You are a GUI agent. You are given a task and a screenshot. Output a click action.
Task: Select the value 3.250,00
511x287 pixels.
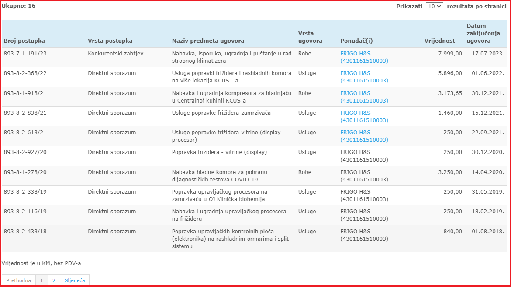450,172
